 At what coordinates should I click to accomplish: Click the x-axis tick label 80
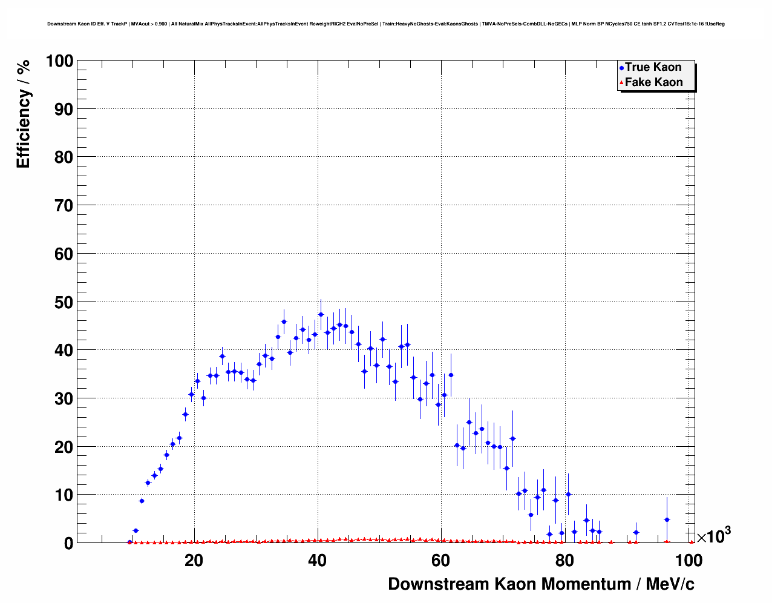(564, 561)
